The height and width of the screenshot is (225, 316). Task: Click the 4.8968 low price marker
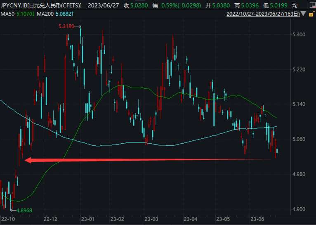tap(24, 210)
